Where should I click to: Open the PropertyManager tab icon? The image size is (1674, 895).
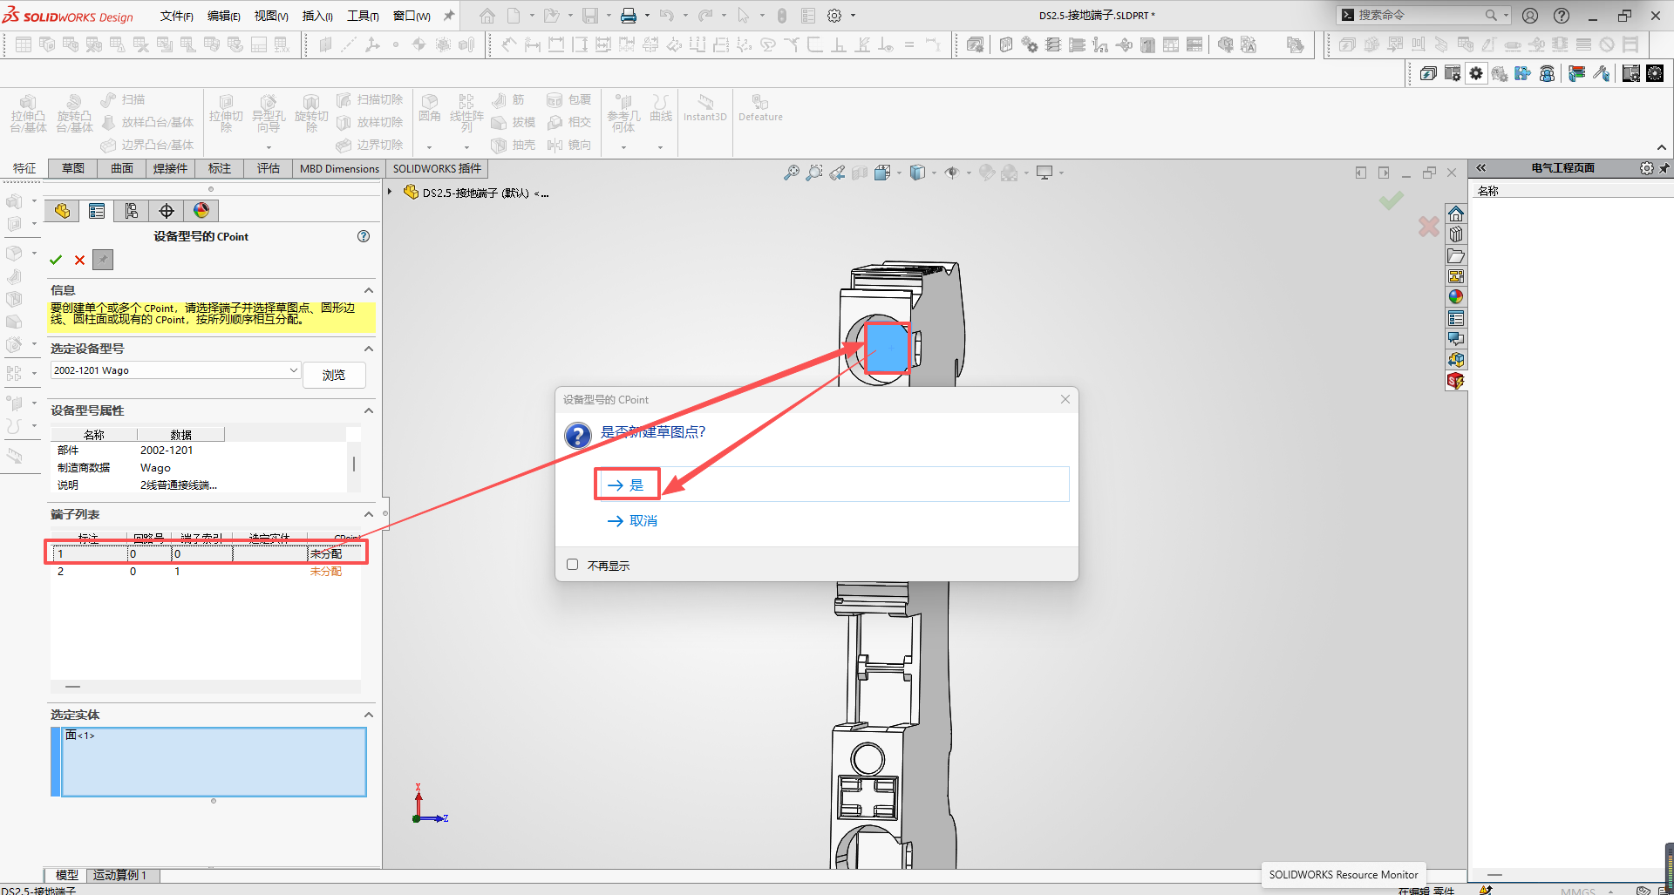(x=97, y=211)
